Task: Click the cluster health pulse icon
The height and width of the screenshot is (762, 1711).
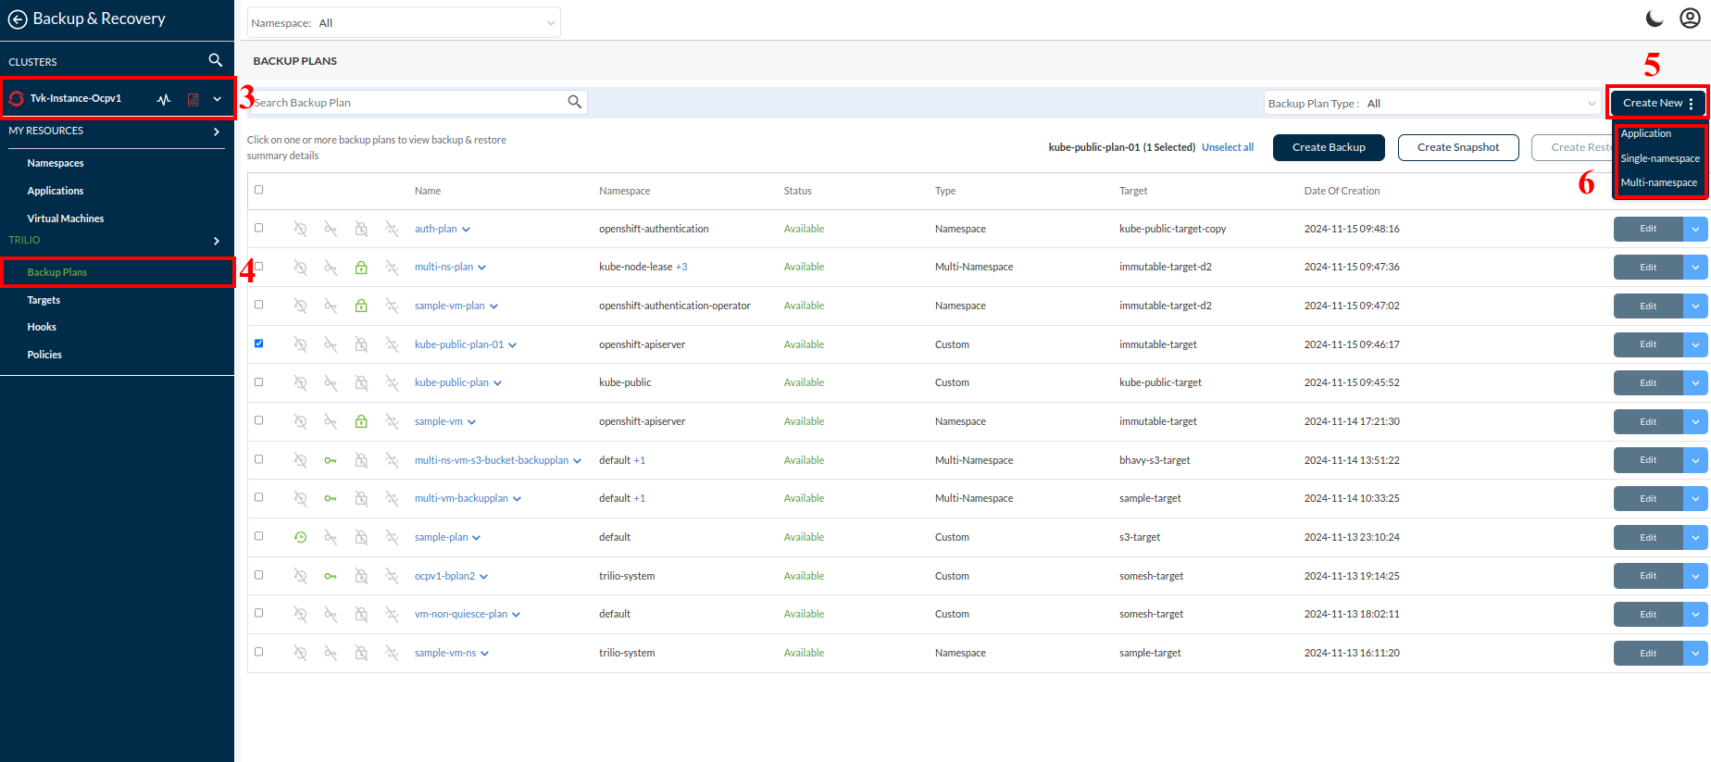Action: point(164,99)
